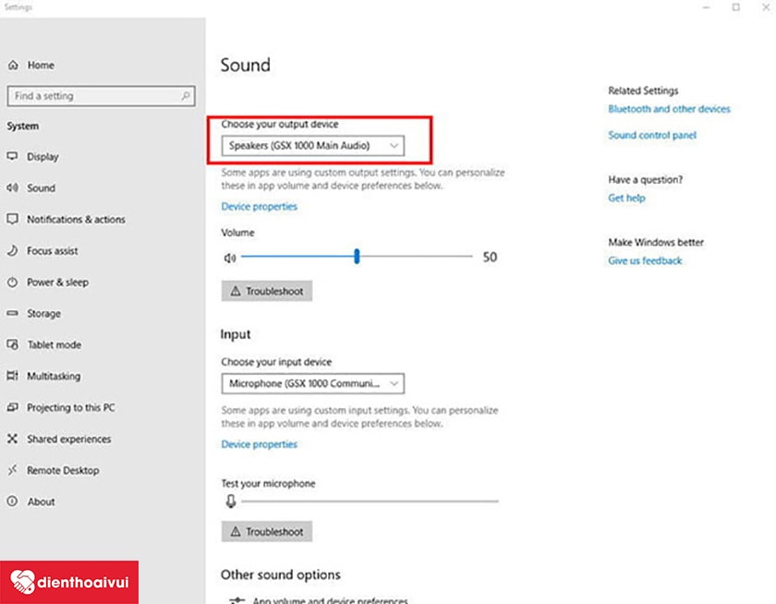Click the Find a setting search box
Screen dimensions: 776x604
[101, 96]
